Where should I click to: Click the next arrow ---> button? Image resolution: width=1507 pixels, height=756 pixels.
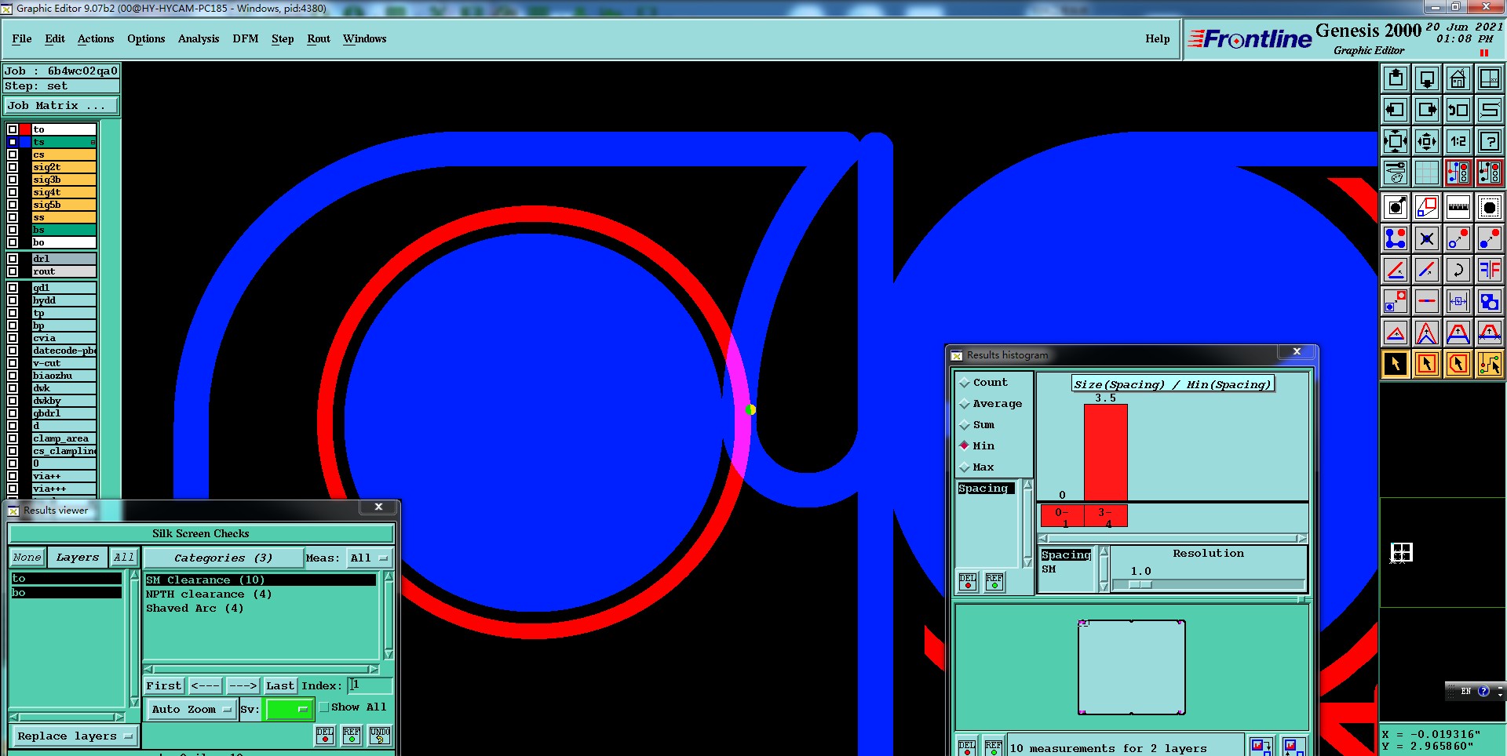(x=243, y=686)
